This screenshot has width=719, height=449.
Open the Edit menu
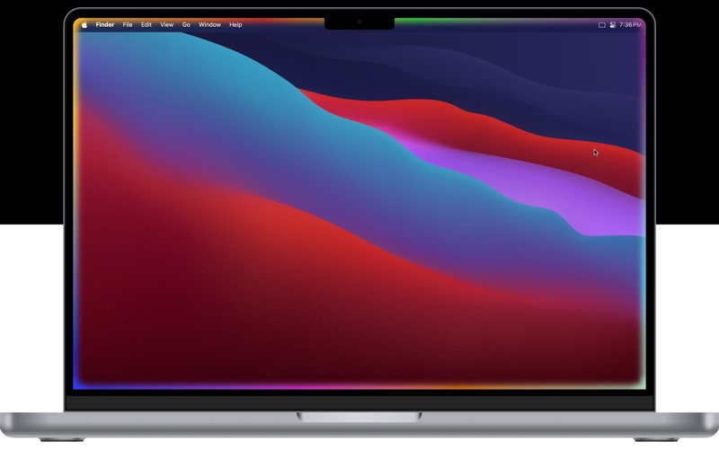click(x=146, y=25)
